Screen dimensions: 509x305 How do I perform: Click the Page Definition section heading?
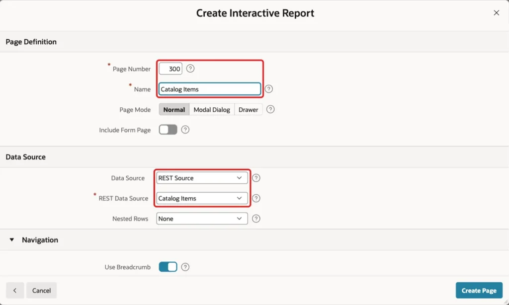tap(31, 42)
